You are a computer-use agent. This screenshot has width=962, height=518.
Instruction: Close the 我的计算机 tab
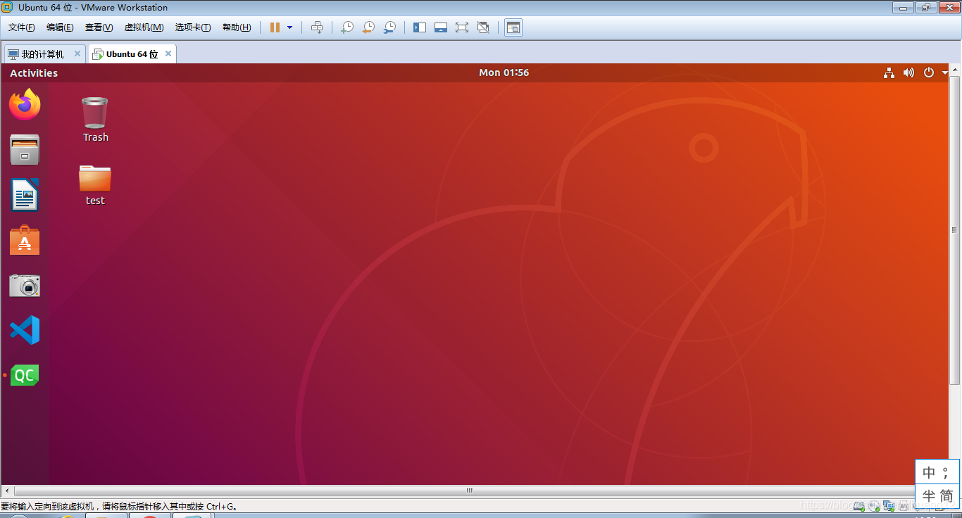coord(77,53)
